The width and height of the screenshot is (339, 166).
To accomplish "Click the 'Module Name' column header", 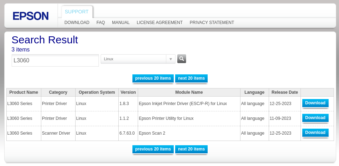I will [x=189, y=92].
